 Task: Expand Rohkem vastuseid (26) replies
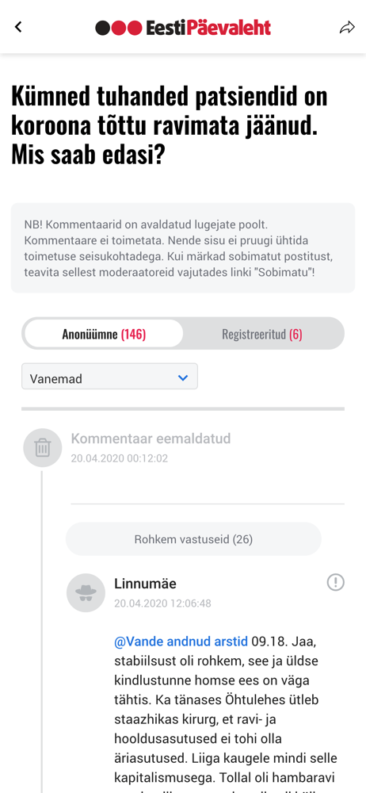[x=193, y=539]
